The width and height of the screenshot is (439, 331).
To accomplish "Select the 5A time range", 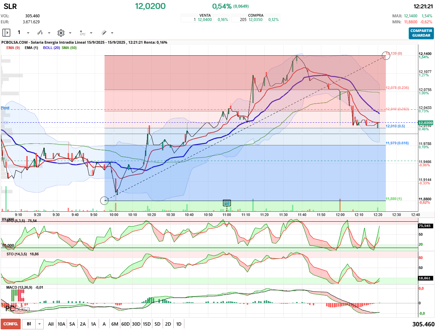I will (72, 324).
